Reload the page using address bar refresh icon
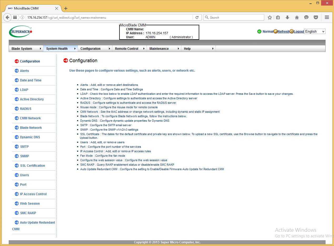The width and height of the screenshot is (334, 246). point(197,17)
